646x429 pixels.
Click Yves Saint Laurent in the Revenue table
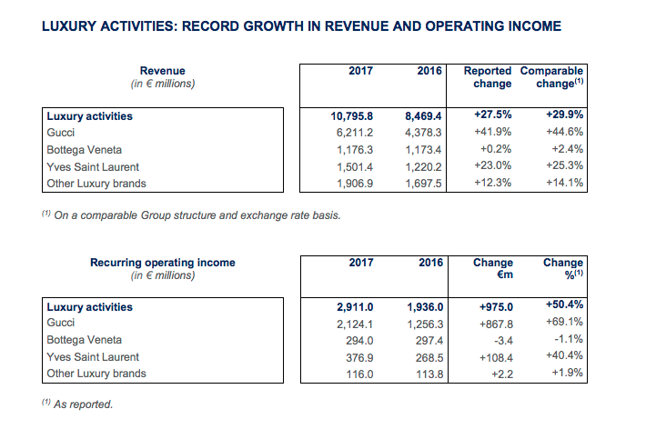click(x=93, y=167)
